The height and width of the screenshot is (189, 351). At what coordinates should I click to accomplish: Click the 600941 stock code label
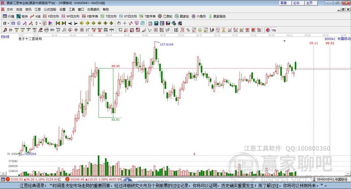point(330,39)
